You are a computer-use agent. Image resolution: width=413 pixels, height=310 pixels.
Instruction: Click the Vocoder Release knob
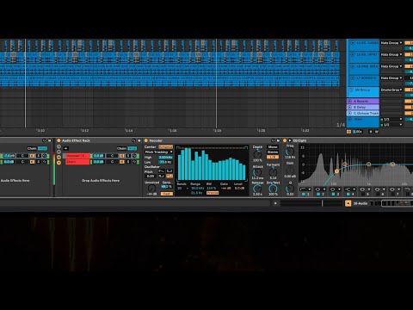(x=257, y=189)
